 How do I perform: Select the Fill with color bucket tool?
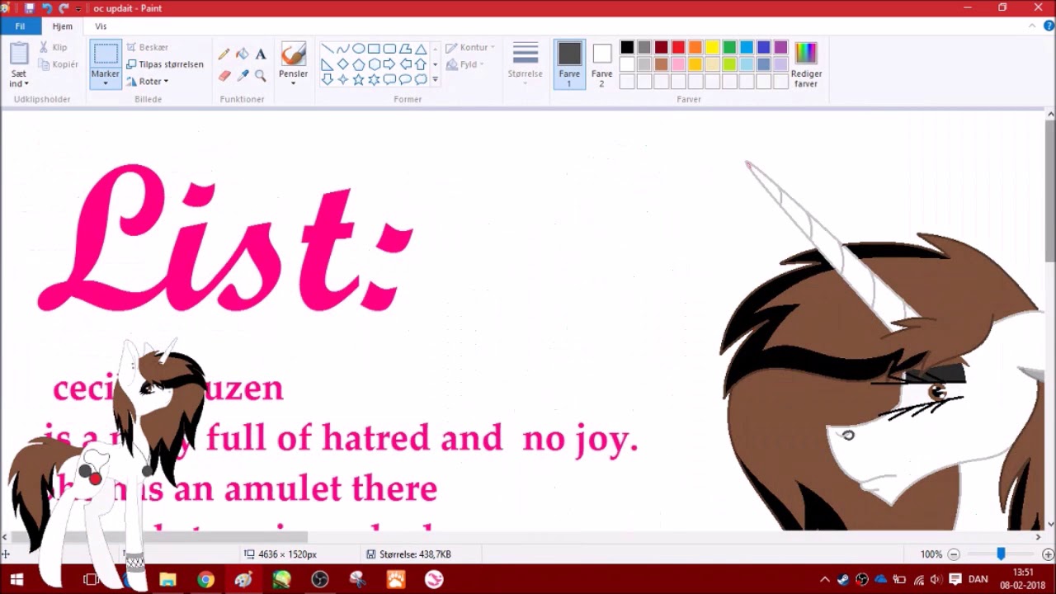(x=242, y=54)
